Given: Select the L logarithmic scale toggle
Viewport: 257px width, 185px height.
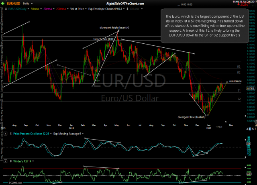Looking at the screenshot, I should (x=250, y=129).
